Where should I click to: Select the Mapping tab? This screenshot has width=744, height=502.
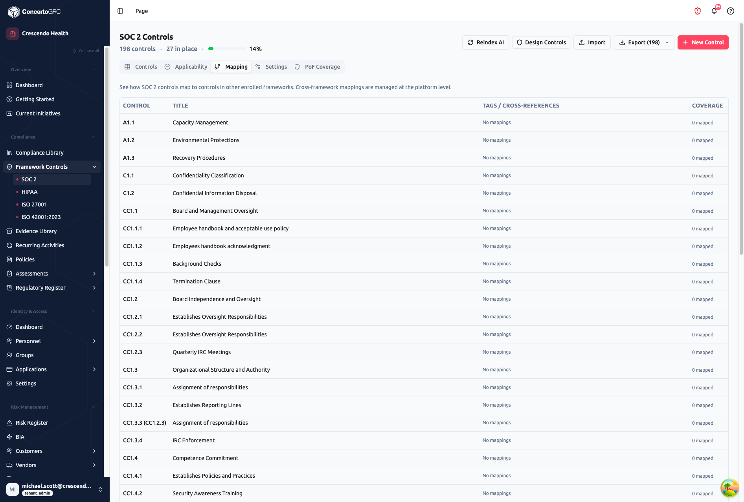tap(231, 67)
